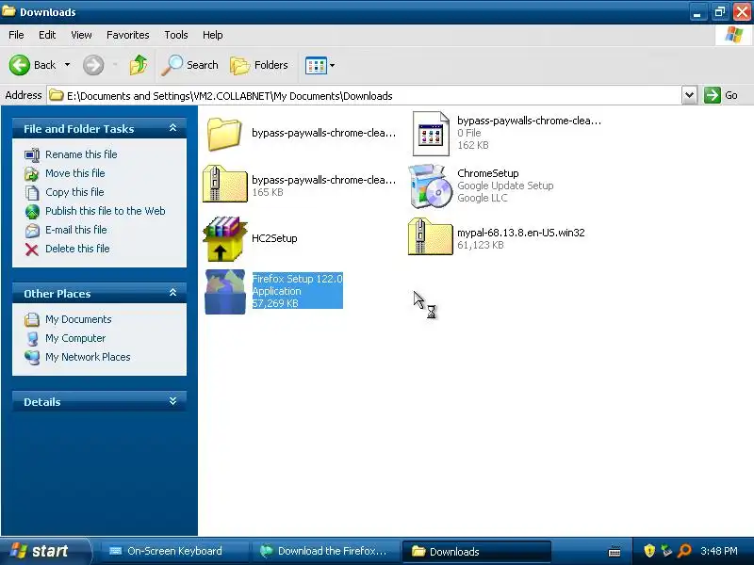This screenshot has height=565, width=754.
Task: Click the mypal-68.13.8.en-US.win32 file name
Action: coord(521,233)
